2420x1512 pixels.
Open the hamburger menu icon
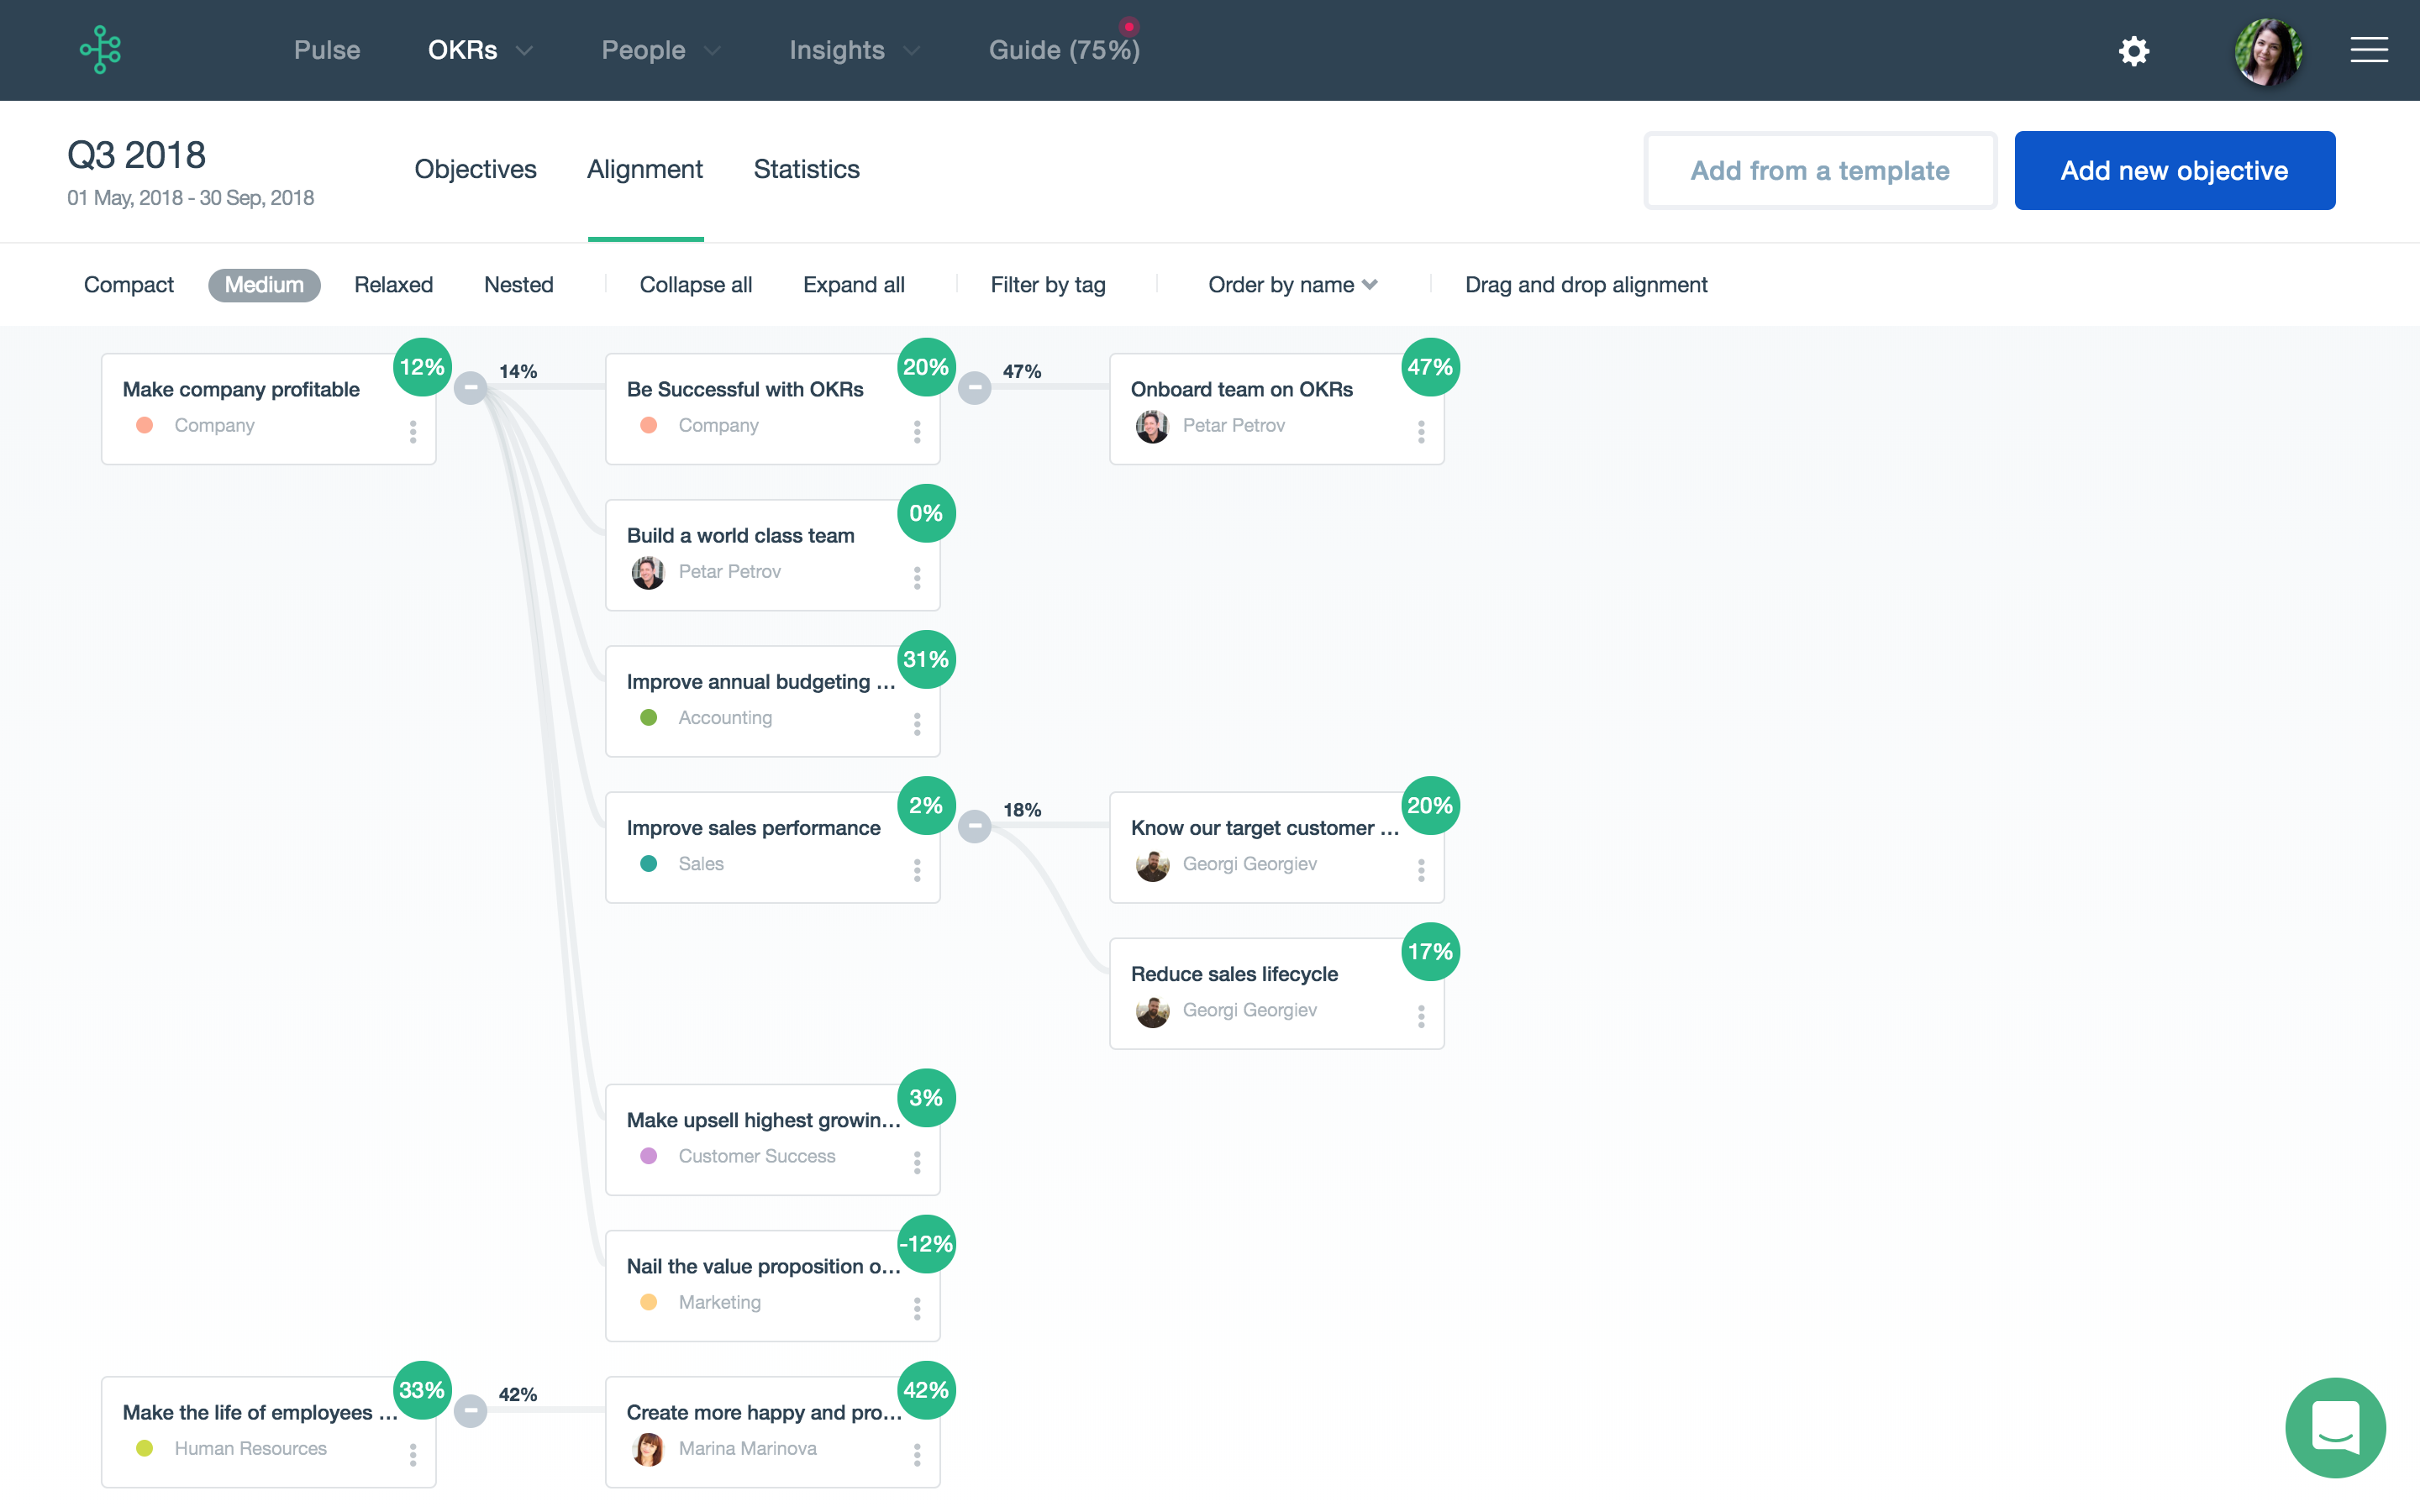(x=2368, y=50)
